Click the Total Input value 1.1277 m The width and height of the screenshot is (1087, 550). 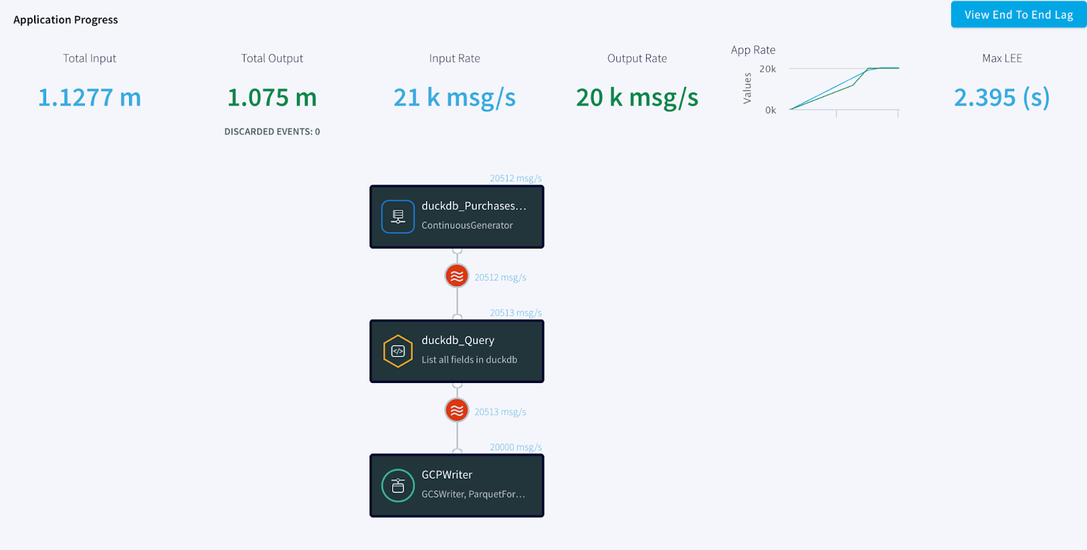point(89,98)
